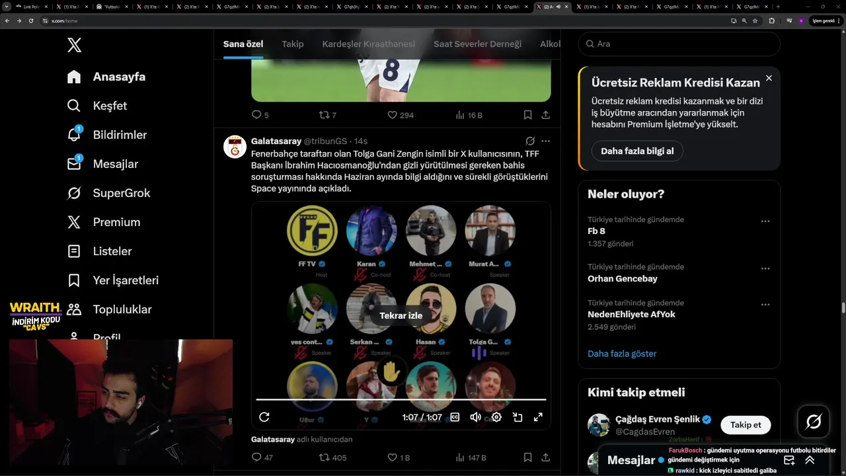
Task: View analytics of the 147 B views tweet
Action: [471, 457]
